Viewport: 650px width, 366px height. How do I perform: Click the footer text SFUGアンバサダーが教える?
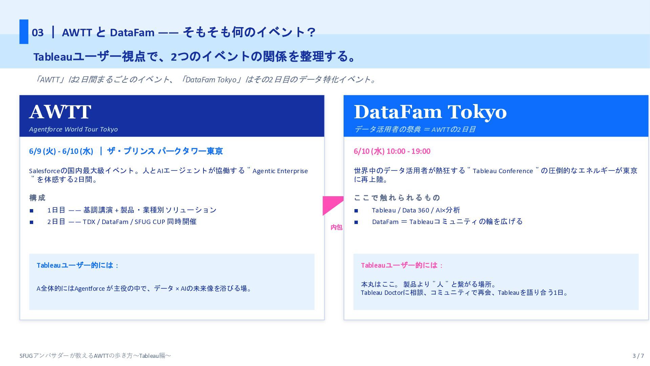(95, 356)
